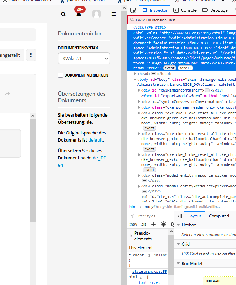
Task: Switch to the Computed tab
Action: point(219,216)
